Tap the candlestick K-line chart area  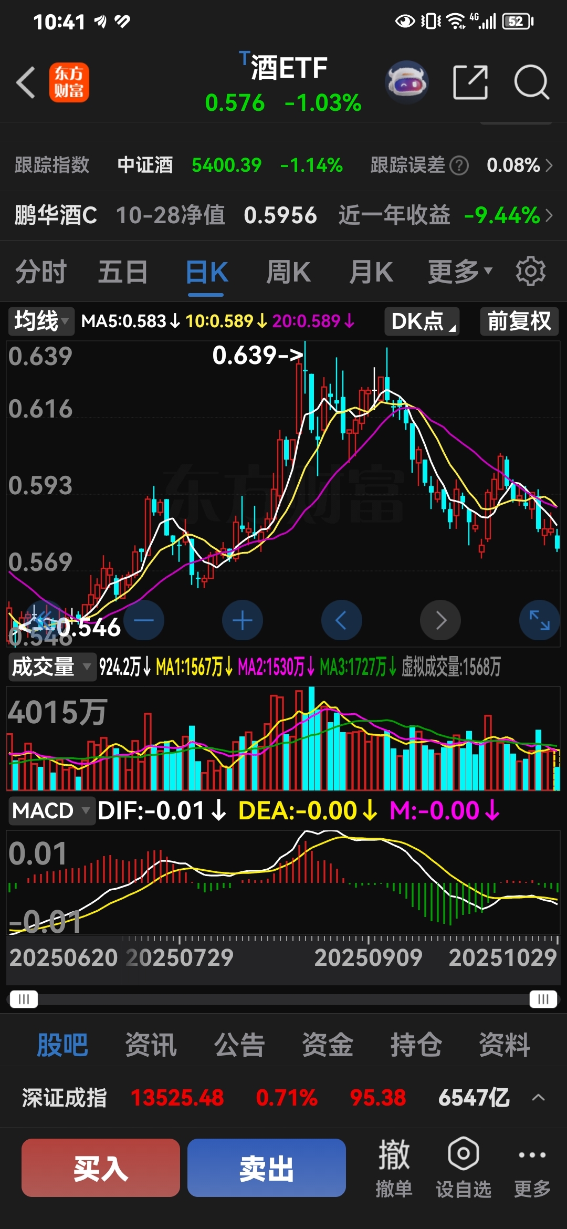click(283, 494)
